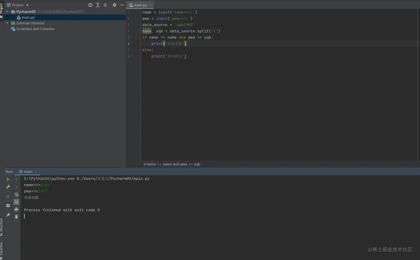Click the 'pwa>>>:987' console line
This screenshot has width=420, height=260.
[x=36, y=191]
